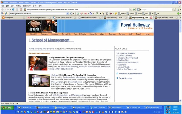The height and width of the screenshot is (114, 182).
Task: Open the Bookmarks menu
Action: tap(27, 6)
